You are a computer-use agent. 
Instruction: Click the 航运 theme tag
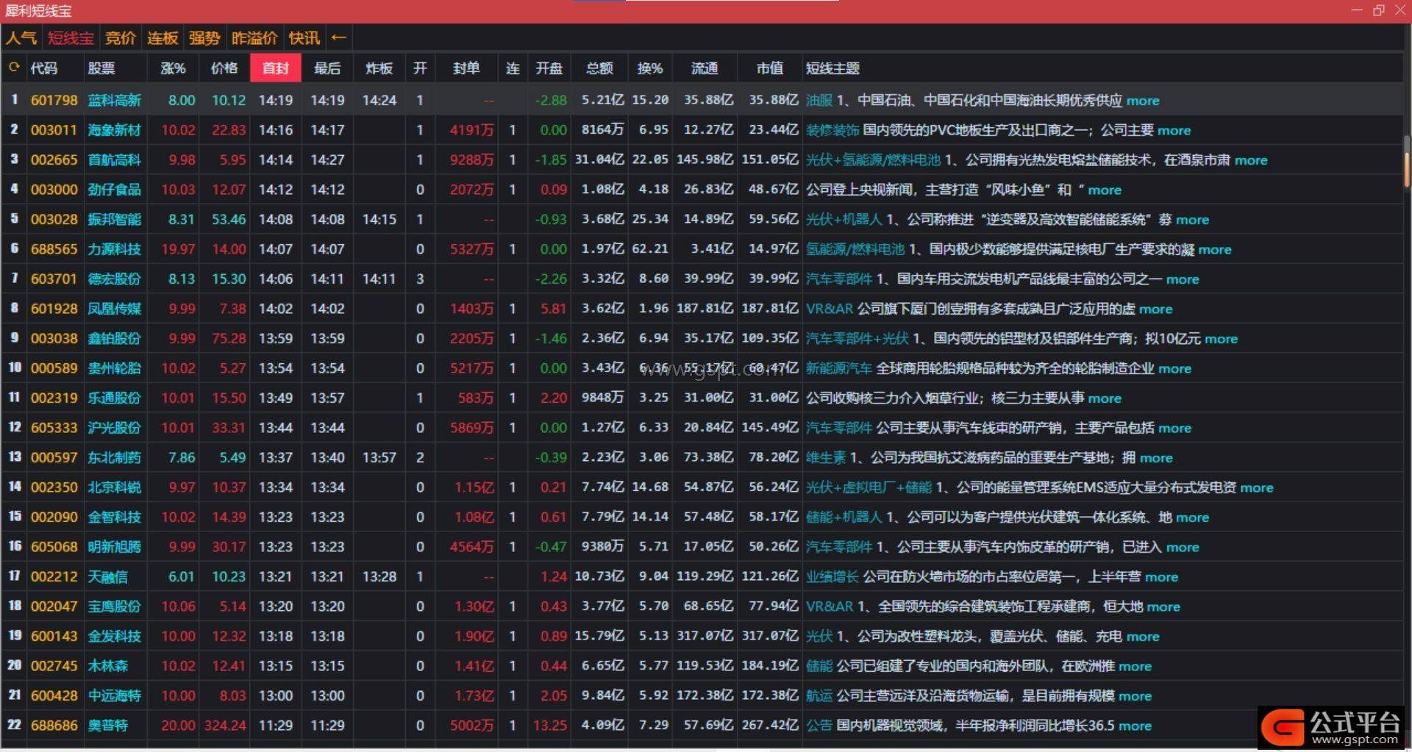click(x=819, y=696)
